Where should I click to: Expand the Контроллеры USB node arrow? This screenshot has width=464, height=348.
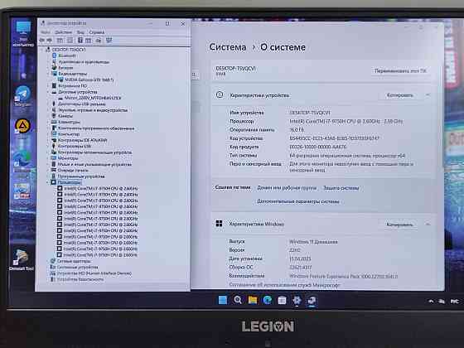[x=48, y=146]
